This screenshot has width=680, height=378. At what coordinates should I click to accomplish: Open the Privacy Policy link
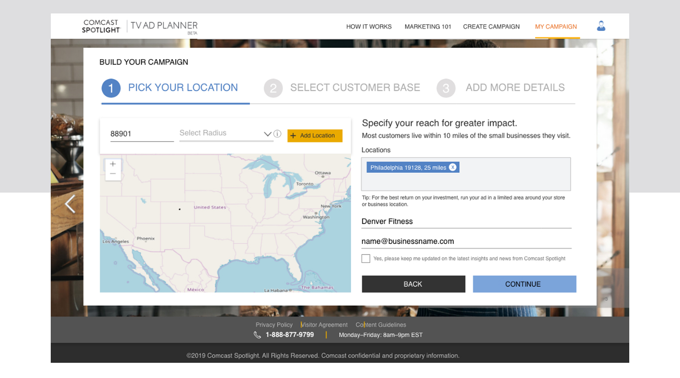274,325
